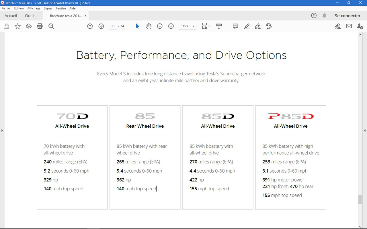367x229 pixels.
Task: Select the arrow selection tool
Action: click(137, 26)
